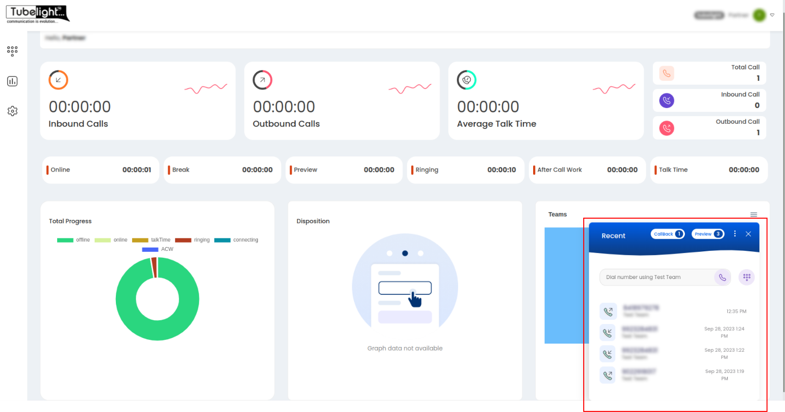Viewport: 785px width, 412px height.
Task: Click the Tubelight logo
Action: pos(38,14)
